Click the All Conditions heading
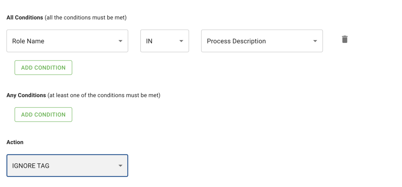This screenshot has height=187, width=402. coord(25,18)
